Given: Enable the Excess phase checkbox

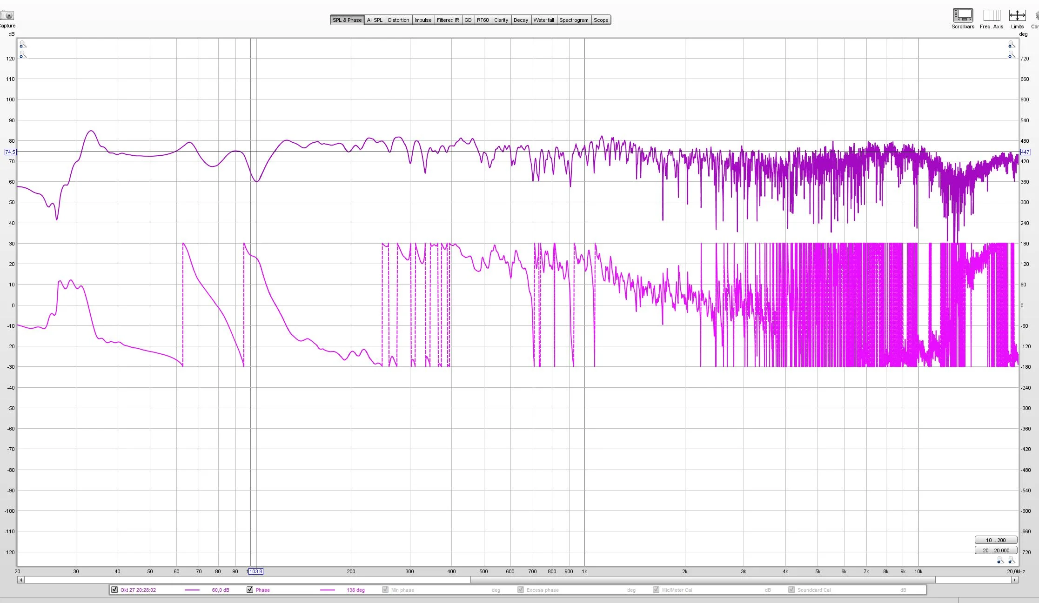Looking at the screenshot, I should [x=521, y=590].
